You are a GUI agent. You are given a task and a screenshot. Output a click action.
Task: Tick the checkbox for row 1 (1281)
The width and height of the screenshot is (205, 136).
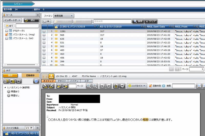pyautogui.click(x=44, y=31)
